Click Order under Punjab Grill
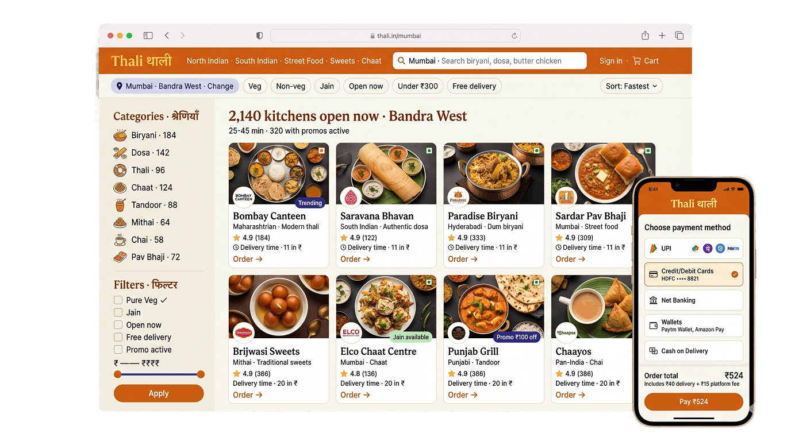Screen dimensions: 791x441 click(x=463, y=394)
